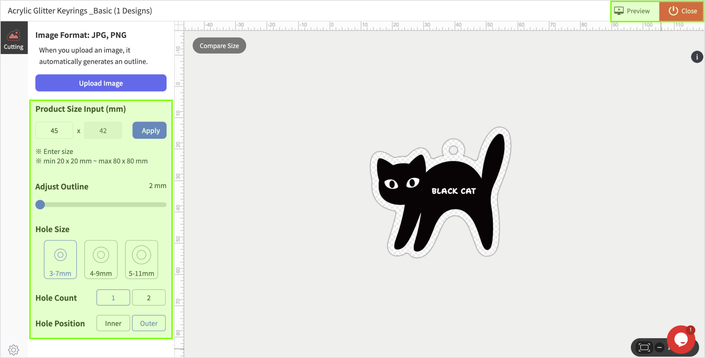Choose Inner hole position
This screenshot has width=705, height=358.
113,323
